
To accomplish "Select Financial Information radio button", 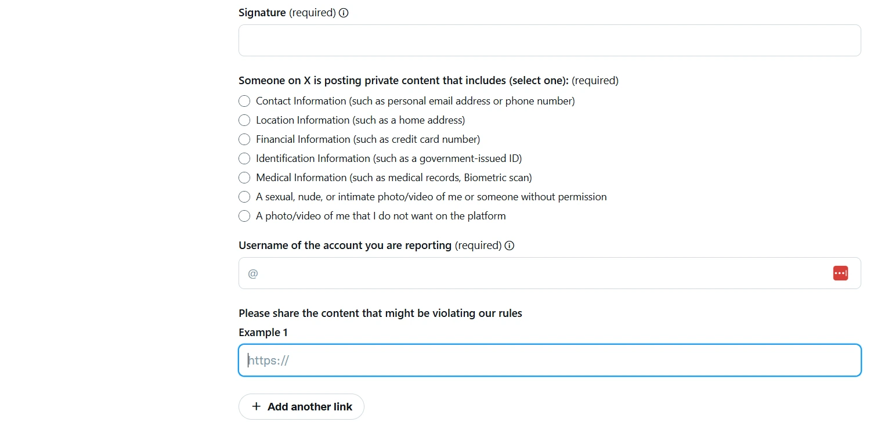I will tap(244, 139).
